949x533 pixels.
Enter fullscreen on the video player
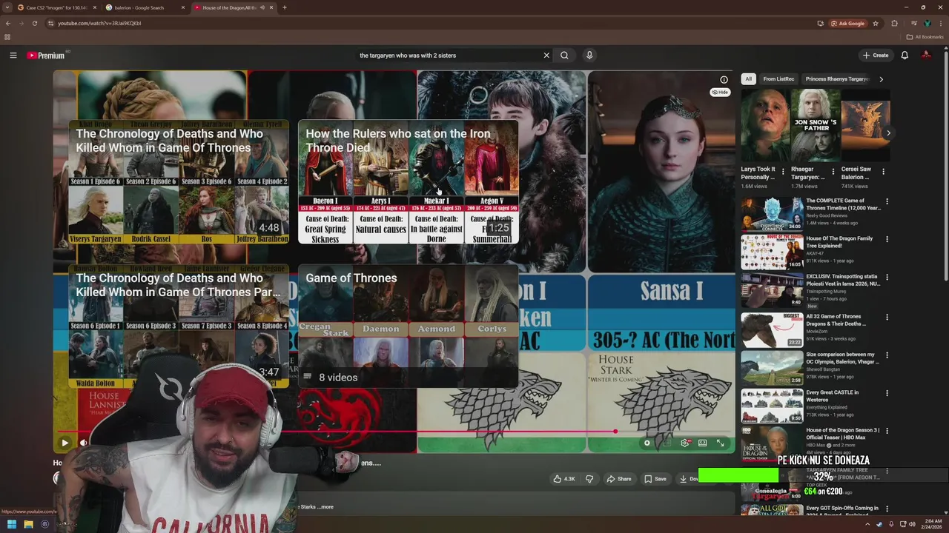(720, 443)
